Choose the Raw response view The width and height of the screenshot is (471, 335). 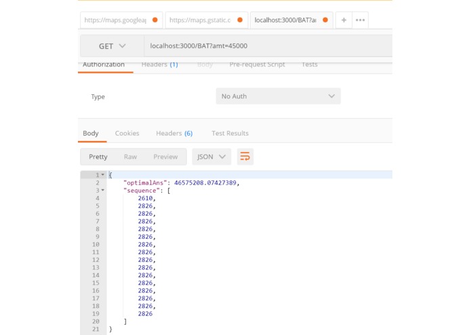tap(130, 157)
